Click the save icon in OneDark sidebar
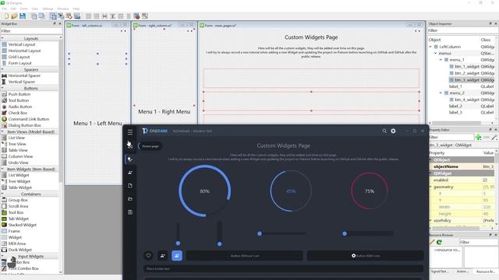Viewport: 499px width, 280px height. tap(130, 212)
